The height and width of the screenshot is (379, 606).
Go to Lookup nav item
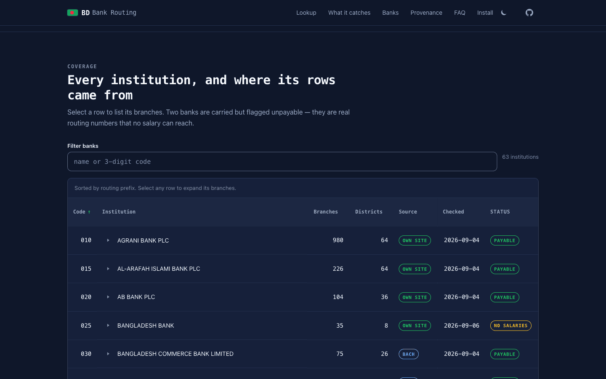tap(306, 13)
